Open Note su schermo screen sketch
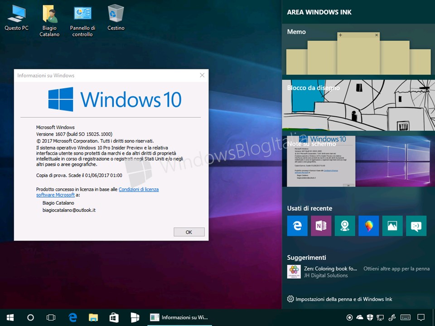Screen dimensions: 435x326 point(358,161)
